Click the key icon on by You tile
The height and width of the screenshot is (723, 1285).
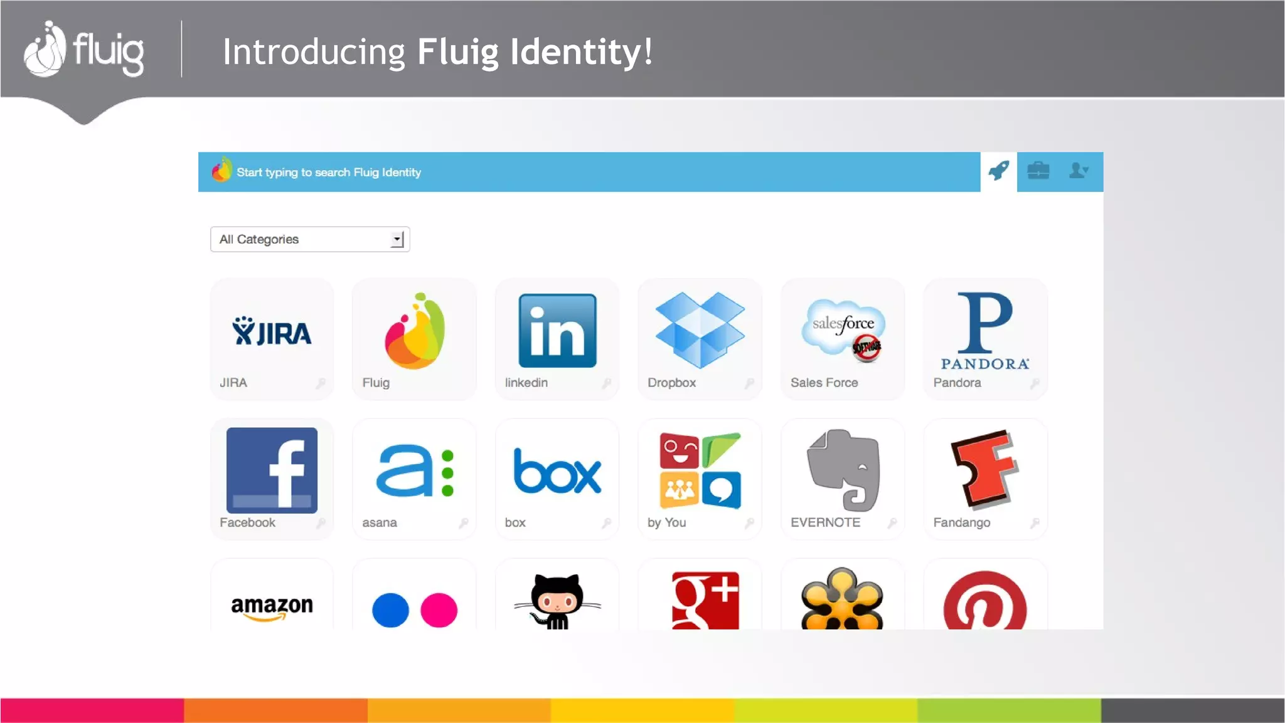[x=749, y=523]
